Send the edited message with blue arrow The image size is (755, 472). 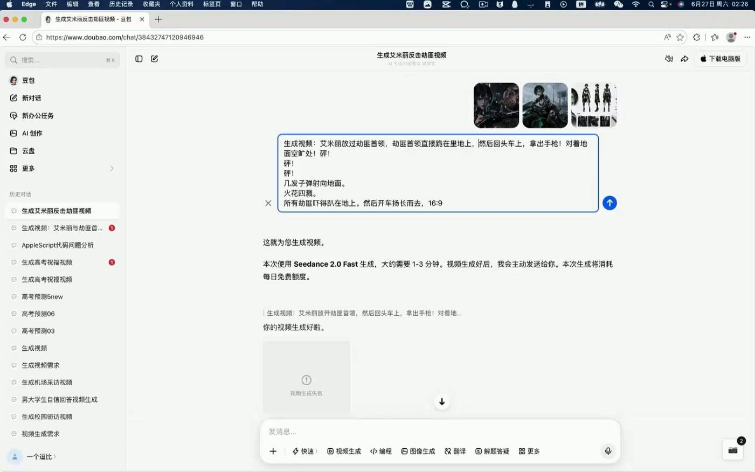pyautogui.click(x=609, y=203)
